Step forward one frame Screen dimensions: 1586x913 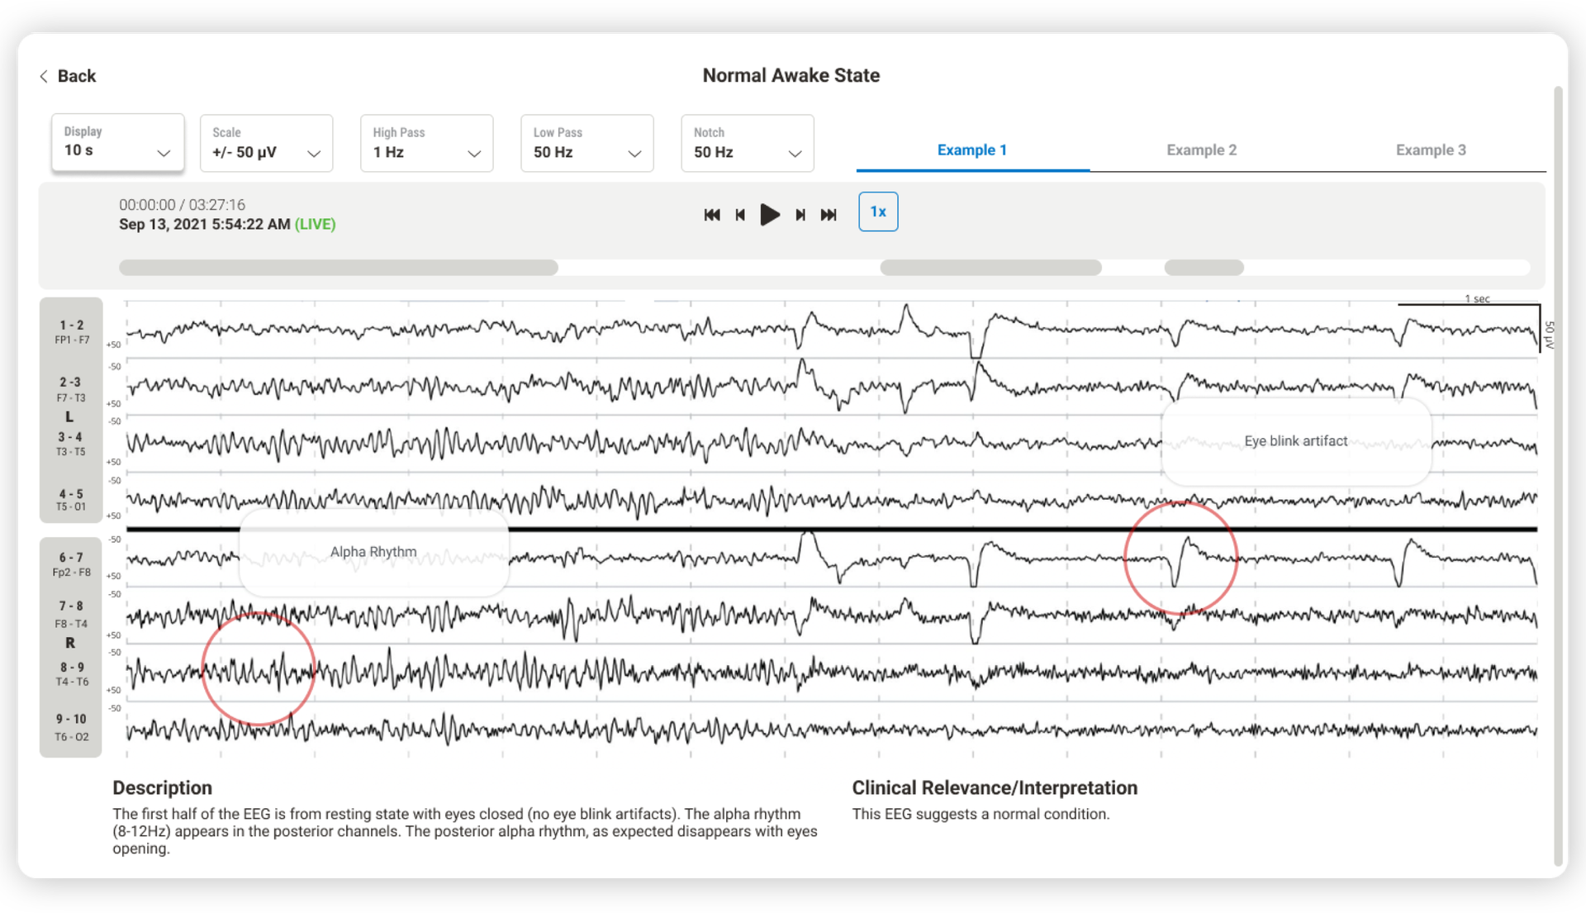pyautogui.click(x=800, y=215)
